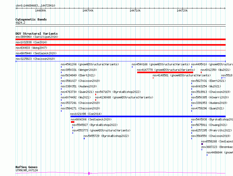Screen dimensions: 233x176
Task: Select nsv3537241 (Chaisson2019) label
Action: (x=80, y=103)
